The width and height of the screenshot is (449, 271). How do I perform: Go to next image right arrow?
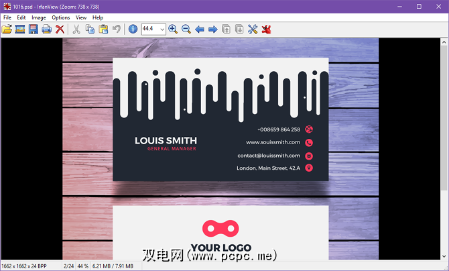pos(212,29)
